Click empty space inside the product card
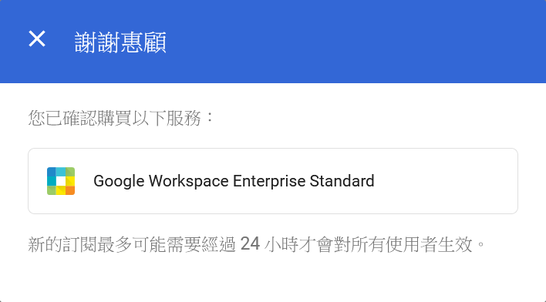Screen dimensions: 546x302 446,181
